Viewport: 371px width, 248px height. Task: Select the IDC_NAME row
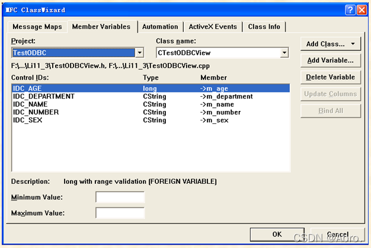151,104
